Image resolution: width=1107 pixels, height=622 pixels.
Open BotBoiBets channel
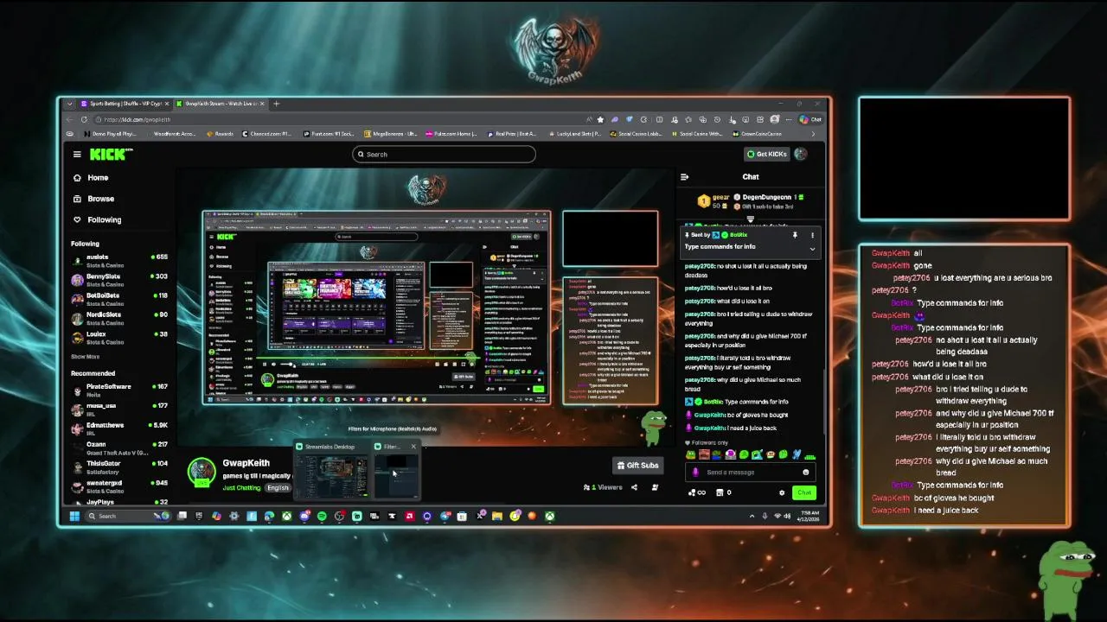[x=119, y=298]
